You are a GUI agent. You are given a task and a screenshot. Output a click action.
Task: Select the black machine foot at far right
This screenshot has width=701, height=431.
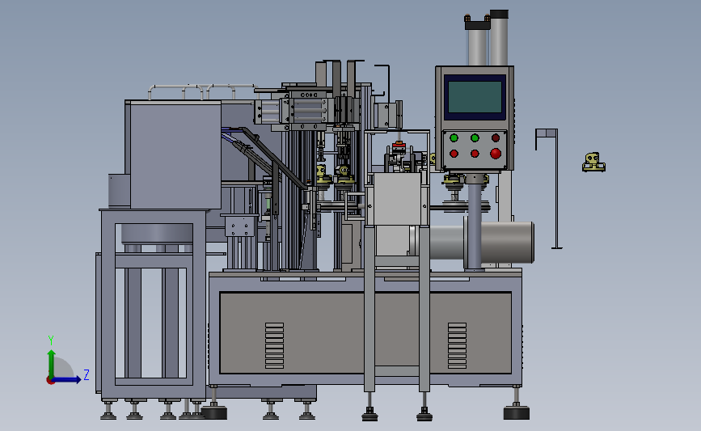(517, 412)
